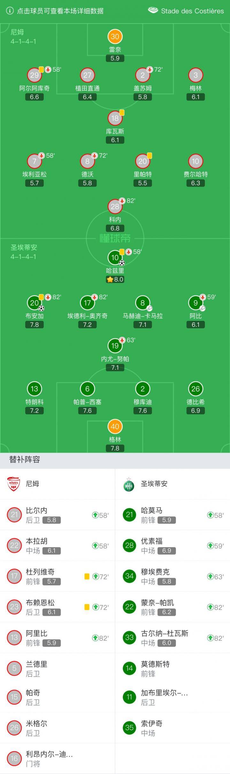Tap 圣埃蒂安 team name in substitutes header
230x774 pixels.
(x=154, y=484)
